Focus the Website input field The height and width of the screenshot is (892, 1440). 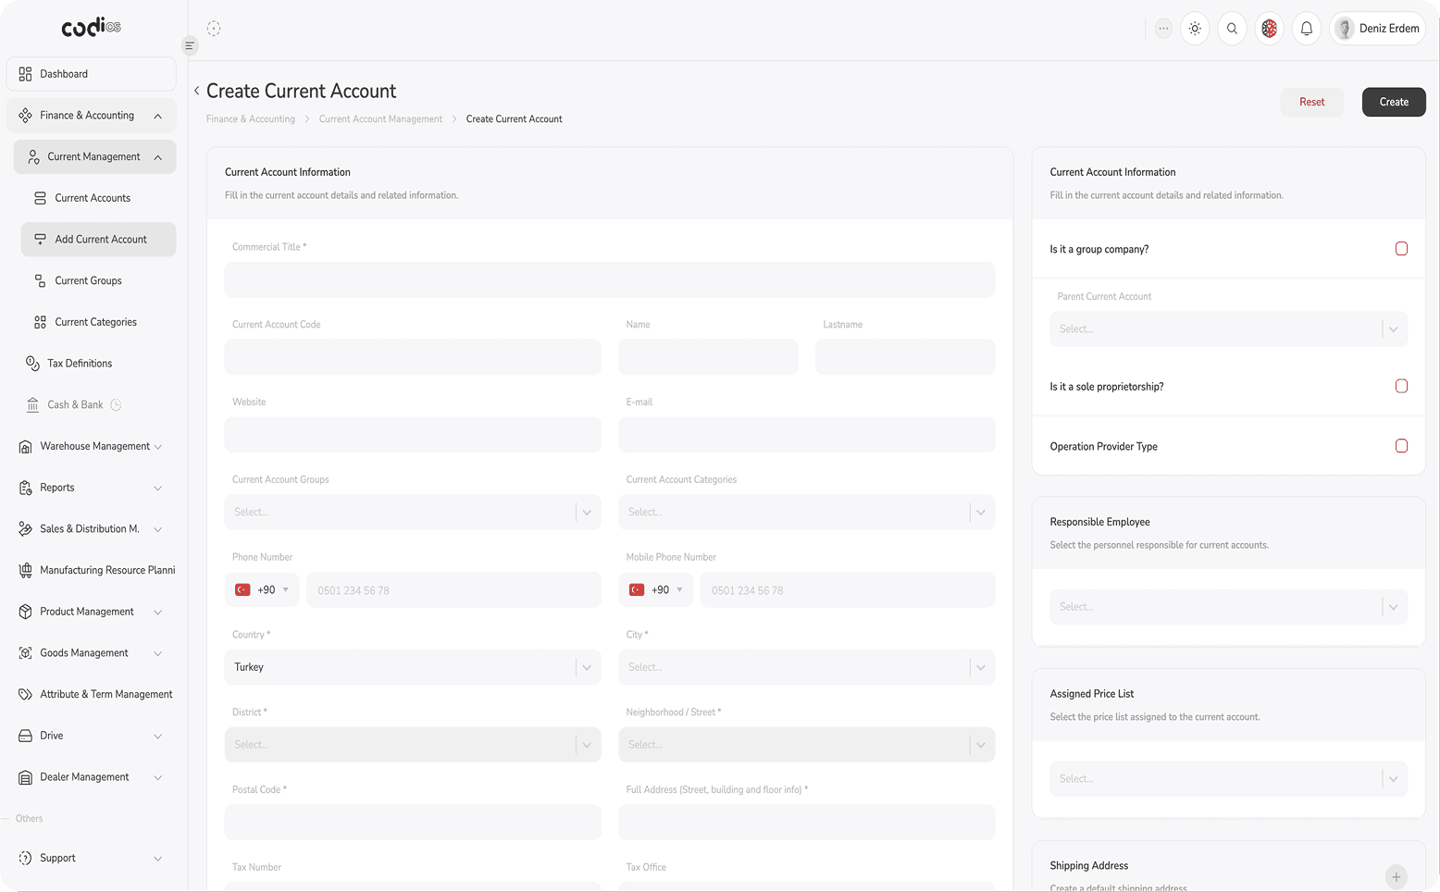point(413,435)
